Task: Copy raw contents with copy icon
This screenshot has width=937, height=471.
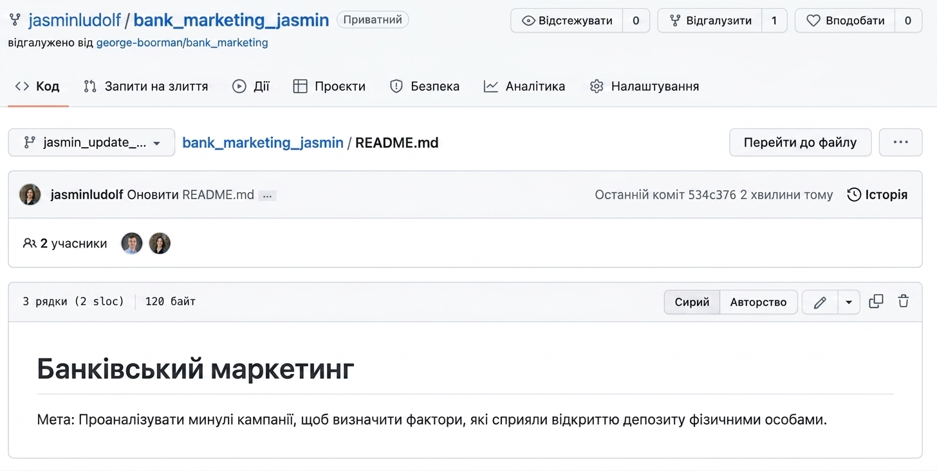Action: (x=876, y=301)
